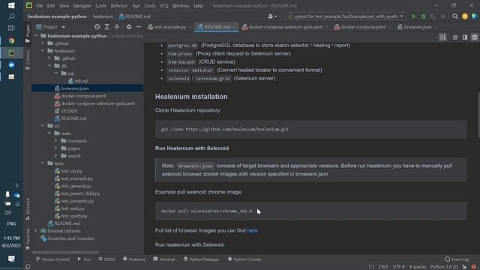Open Python Console tool window
Image resolution: width=480 pixels, height=270 pixels.
(244, 259)
